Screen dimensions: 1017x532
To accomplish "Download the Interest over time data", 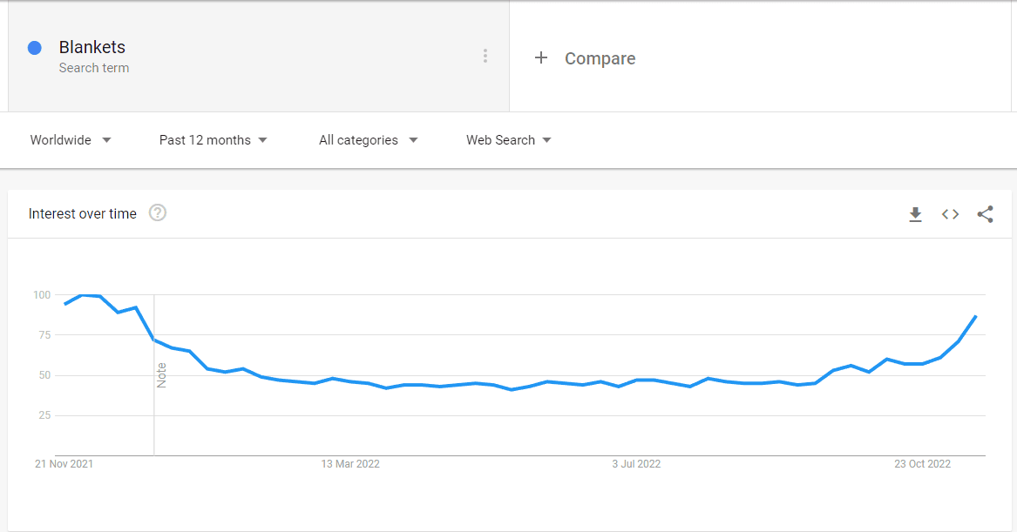I will point(915,214).
